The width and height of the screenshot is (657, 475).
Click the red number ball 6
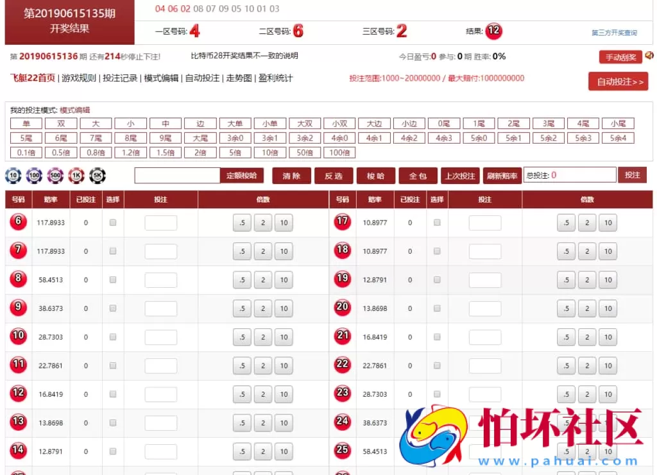[x=17, y=222]
